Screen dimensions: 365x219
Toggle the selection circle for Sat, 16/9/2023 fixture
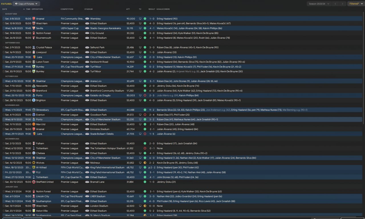pyautogui.click(x=4, y=52)
